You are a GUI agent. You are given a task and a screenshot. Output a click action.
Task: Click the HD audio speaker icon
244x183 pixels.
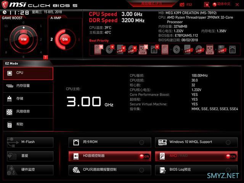[76, 156]
